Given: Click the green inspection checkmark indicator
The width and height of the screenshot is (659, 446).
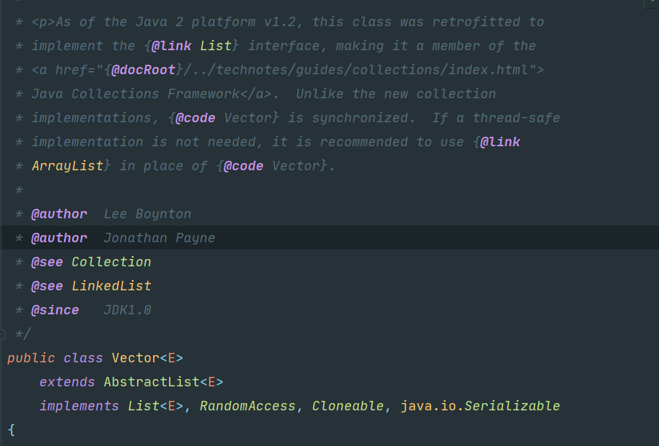Looking at the screenshot, I should pos(652,2).
